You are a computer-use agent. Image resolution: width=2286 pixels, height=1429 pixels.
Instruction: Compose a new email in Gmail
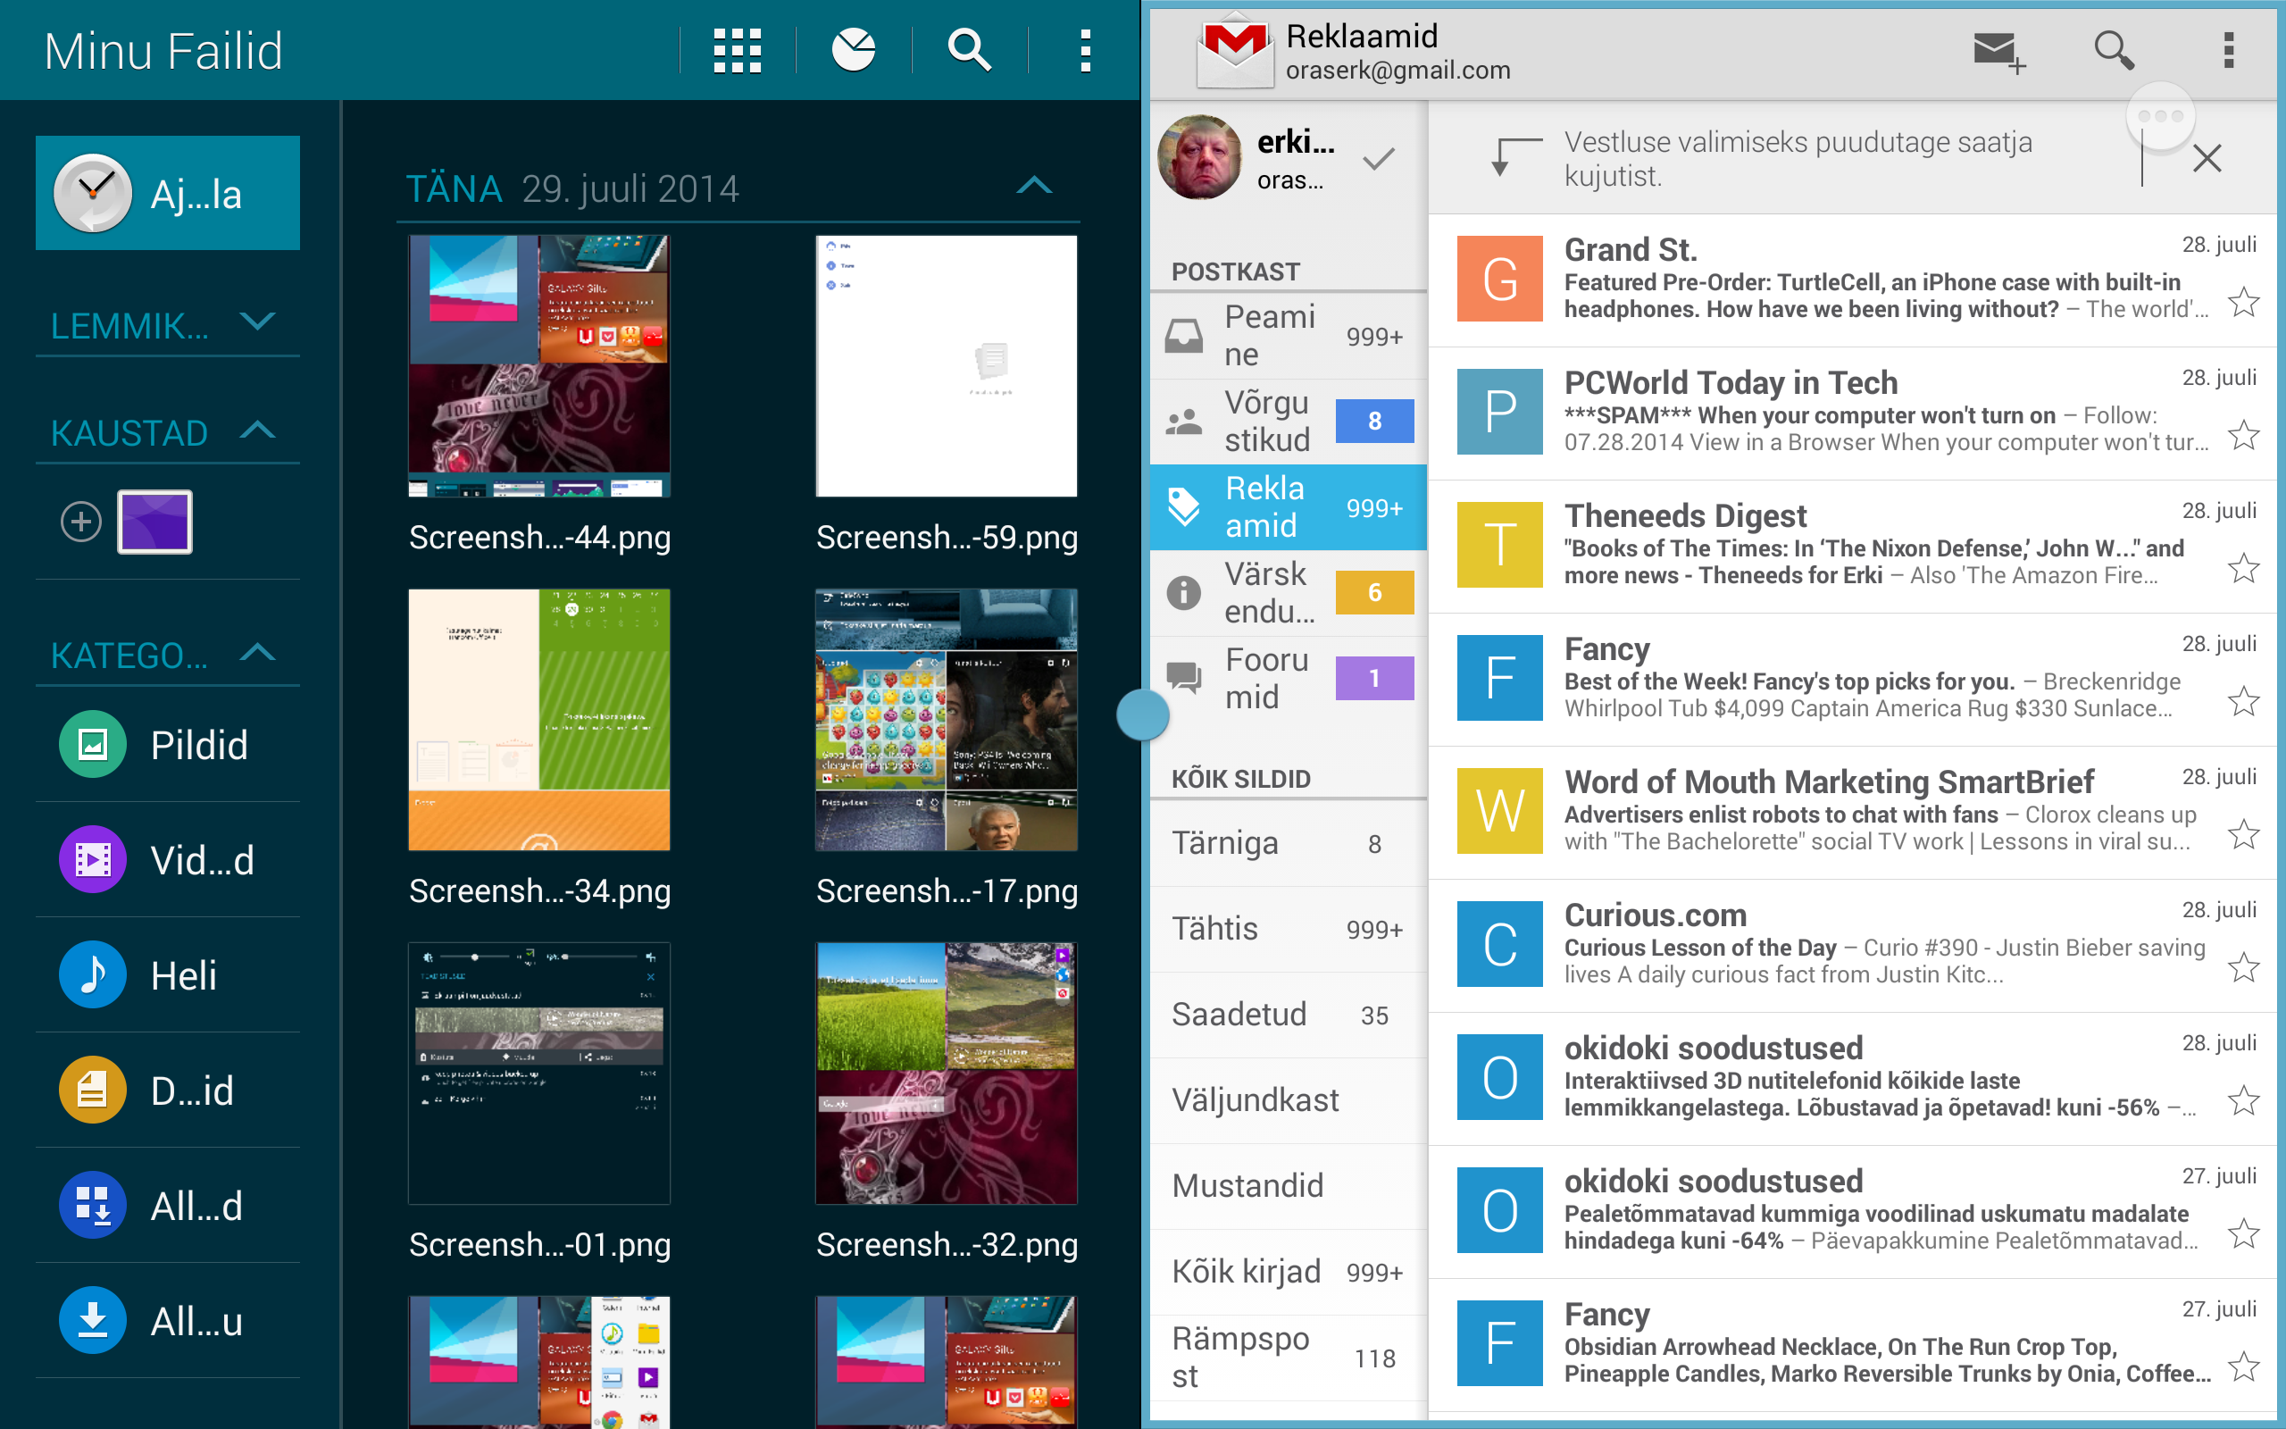click(x=1998, y=50)
